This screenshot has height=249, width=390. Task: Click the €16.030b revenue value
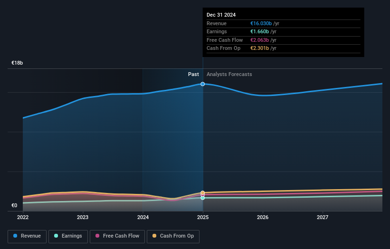tap(261, 23)
